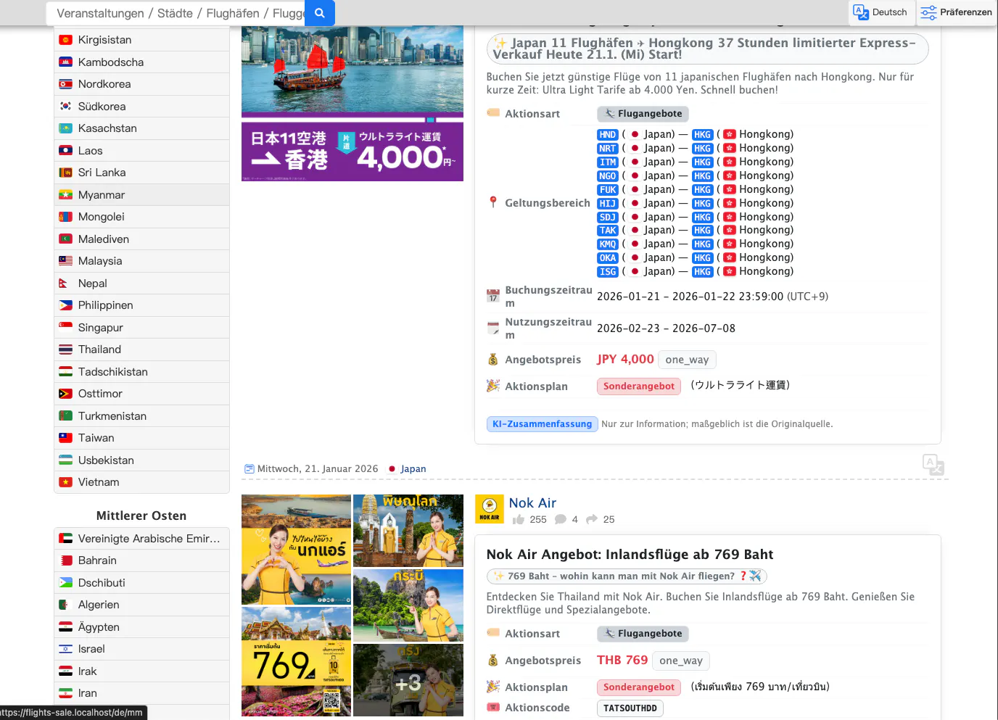Click the translate icon beside the date line
The image size is (998, 720).
pos(933,465)
